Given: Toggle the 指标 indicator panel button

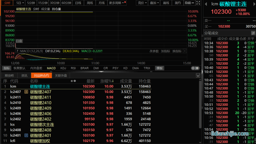Looking at the screenshot, I should [x=6, y=68].
